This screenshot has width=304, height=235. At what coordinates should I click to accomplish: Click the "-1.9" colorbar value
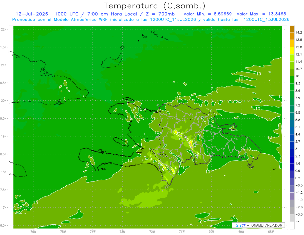tap(299, 200)
